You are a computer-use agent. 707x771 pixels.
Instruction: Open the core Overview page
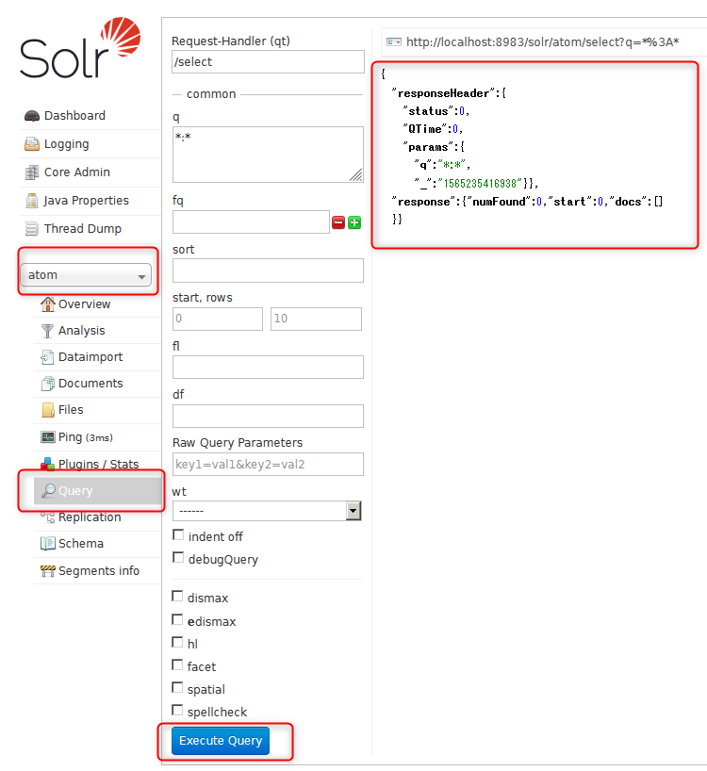pyautogui.click(x=85, y=304)
